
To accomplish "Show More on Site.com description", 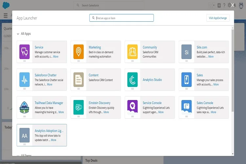I will (x=211, y=56).
